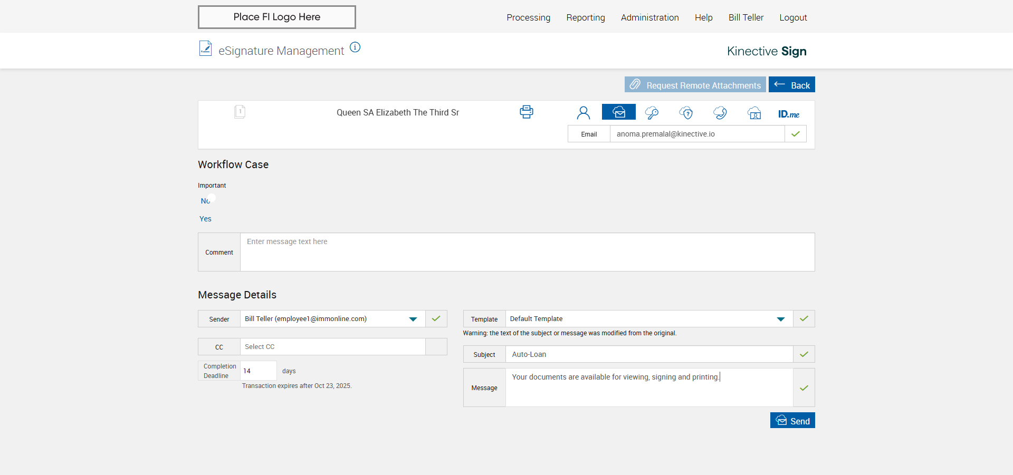Select the person (in-person signing) icon
The image size is (1013, 475).
[x=583, y=113]
